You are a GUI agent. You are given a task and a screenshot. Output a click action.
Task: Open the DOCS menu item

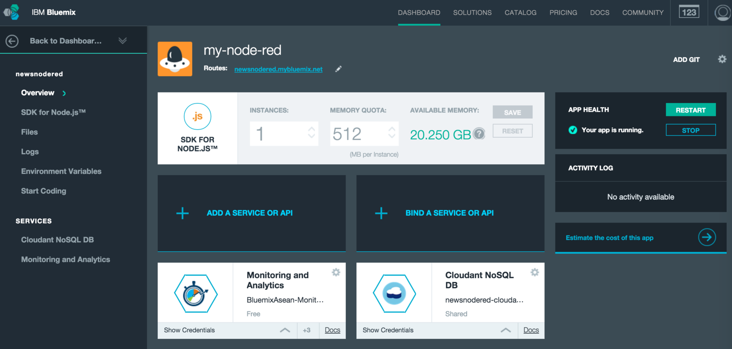pos(600,13)
